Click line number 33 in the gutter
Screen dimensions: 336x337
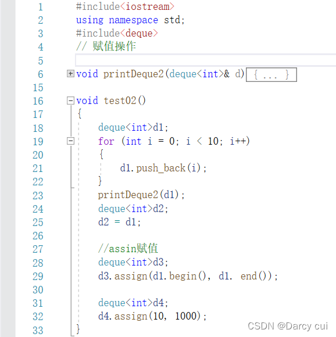(38, 331)
